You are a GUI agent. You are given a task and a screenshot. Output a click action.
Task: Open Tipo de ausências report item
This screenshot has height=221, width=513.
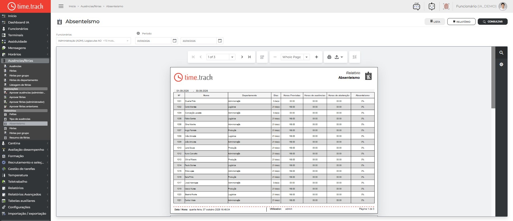tap(20, 119)
